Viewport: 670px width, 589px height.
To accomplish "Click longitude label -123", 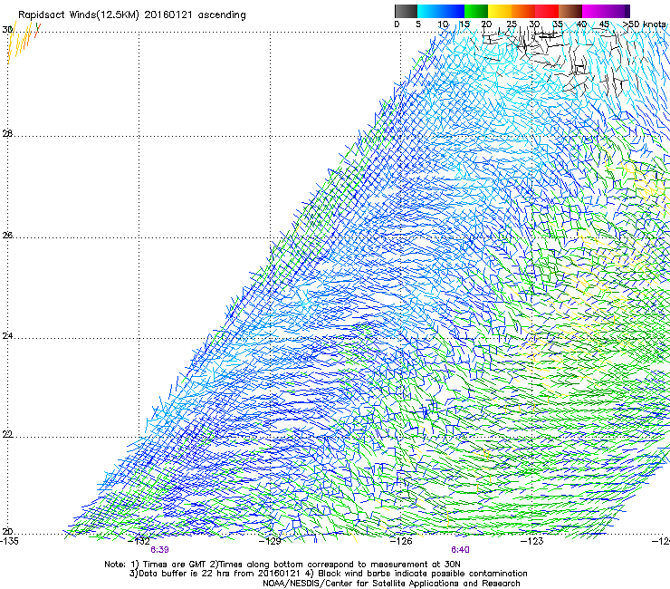I will (x=532, y=541).
